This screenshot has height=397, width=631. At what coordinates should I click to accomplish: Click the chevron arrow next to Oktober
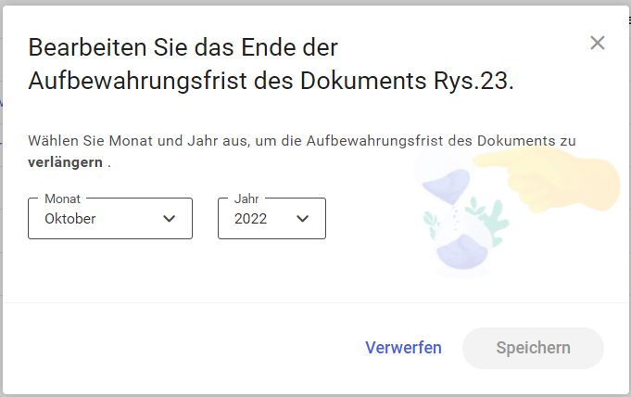pyautogui.click(x=169, y=219)
